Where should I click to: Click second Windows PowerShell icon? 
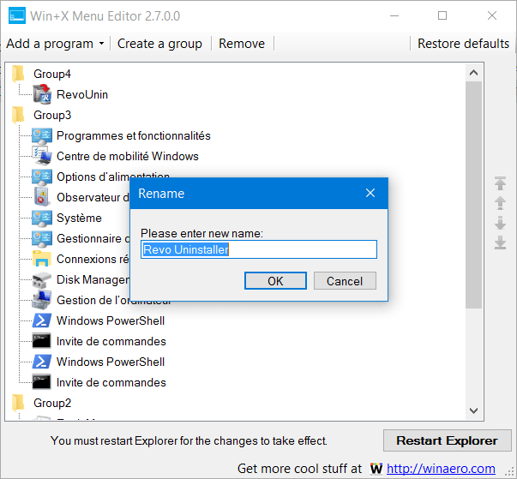pos(42,362)
